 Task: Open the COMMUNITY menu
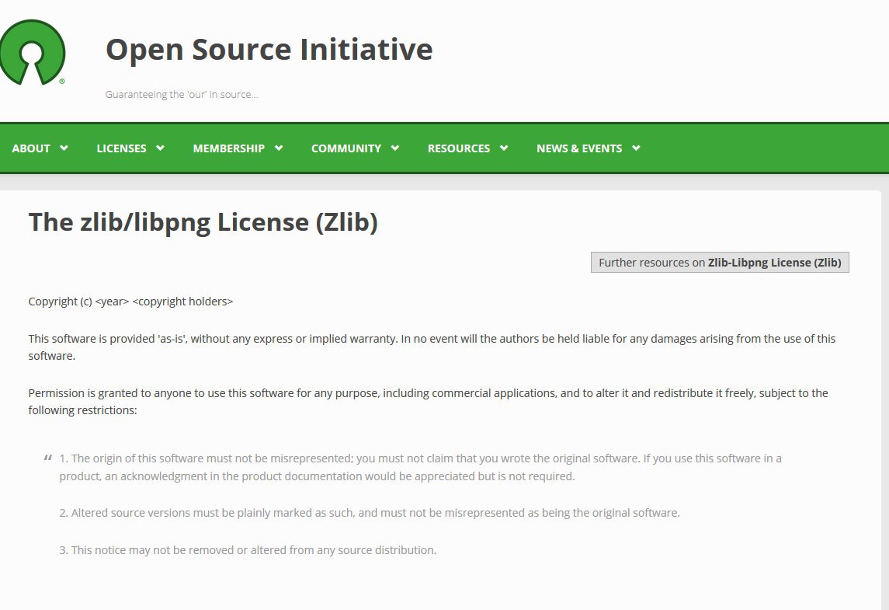[346, 148]
